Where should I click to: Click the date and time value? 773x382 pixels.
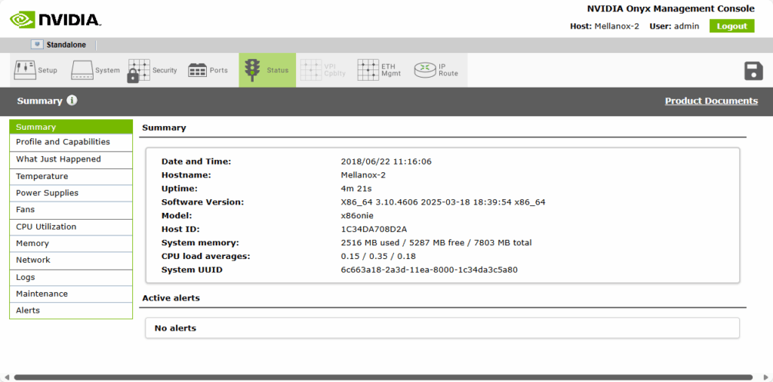tap(386, 162)
